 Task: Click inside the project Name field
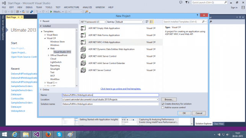click(x=110, y=95)
